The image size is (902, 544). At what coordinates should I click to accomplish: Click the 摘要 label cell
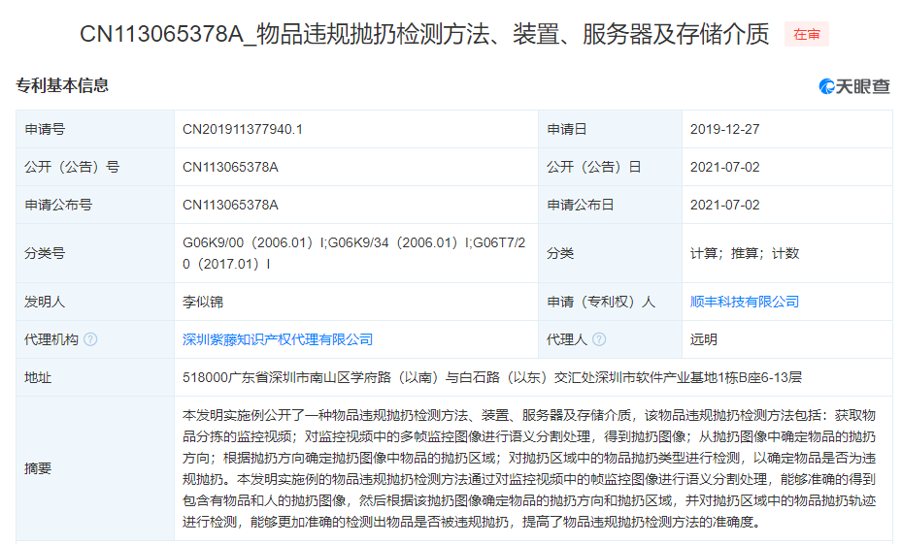click(95, 468)
